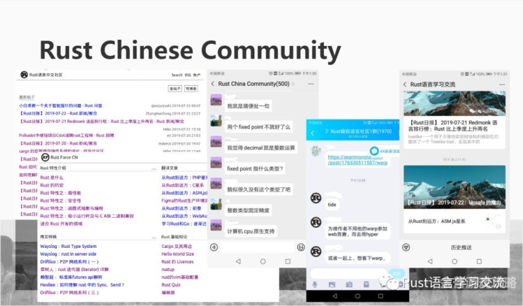Focus message input in Rust China Community chat
This screenshot has width=523, height=306.
click(x=257, y=247)
